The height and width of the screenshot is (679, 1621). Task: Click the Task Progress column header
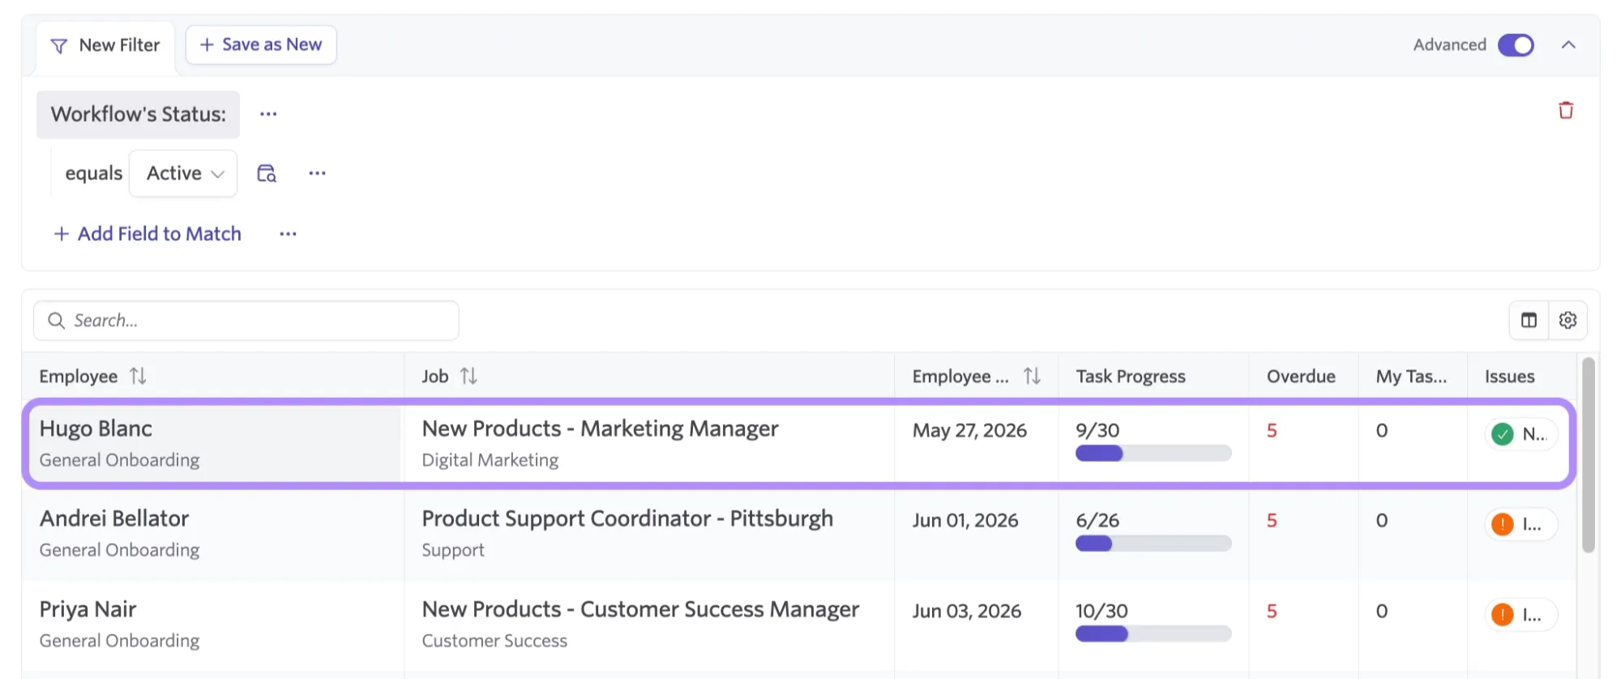point(1131,376)
